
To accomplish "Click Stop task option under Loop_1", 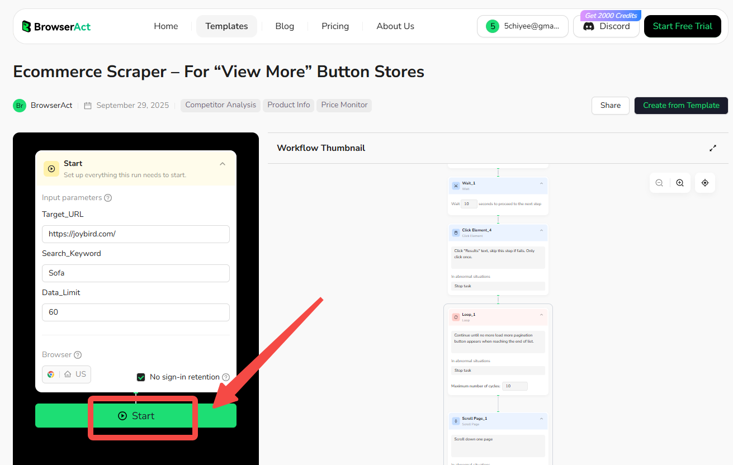I will pyautogui.click(x=498, y=371).
